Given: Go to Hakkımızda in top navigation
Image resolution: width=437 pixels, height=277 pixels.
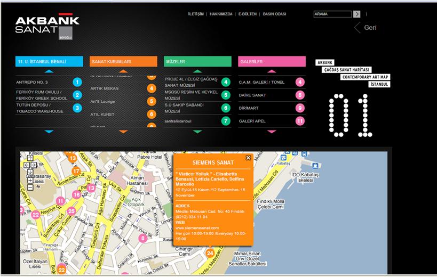Looking at the screenshot, I should pyautogui.click(x=221, y=14).
